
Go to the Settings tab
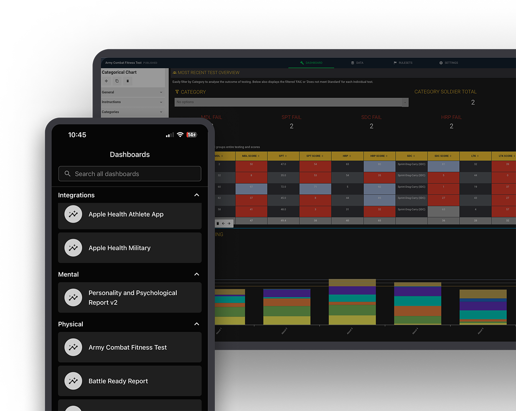pyautogui.click(x=449, y=63)
